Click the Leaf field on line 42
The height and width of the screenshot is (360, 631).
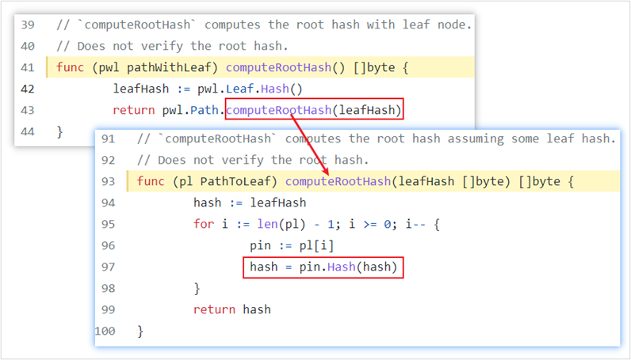[x=240, y=89]
